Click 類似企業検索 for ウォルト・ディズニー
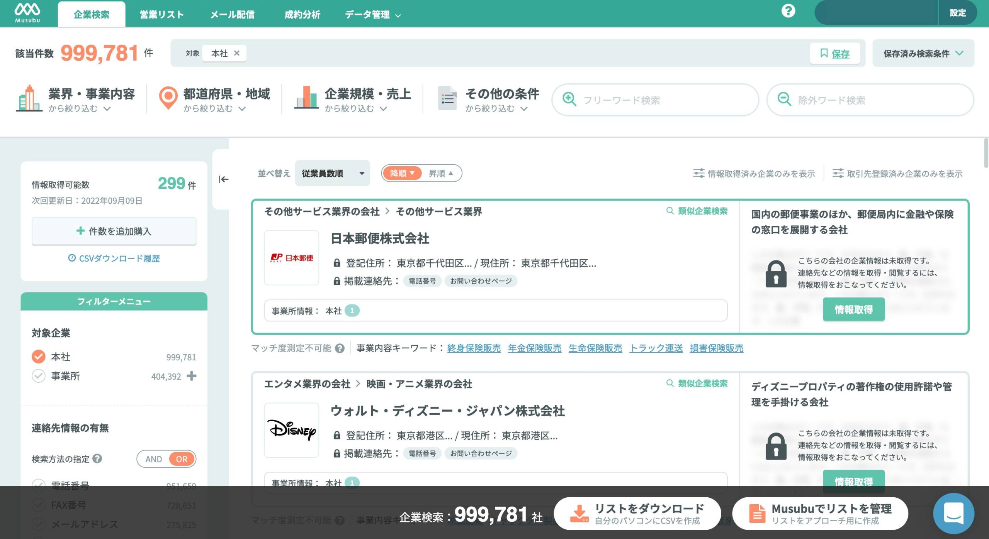989x539 pixels. [x=697, y=383]
